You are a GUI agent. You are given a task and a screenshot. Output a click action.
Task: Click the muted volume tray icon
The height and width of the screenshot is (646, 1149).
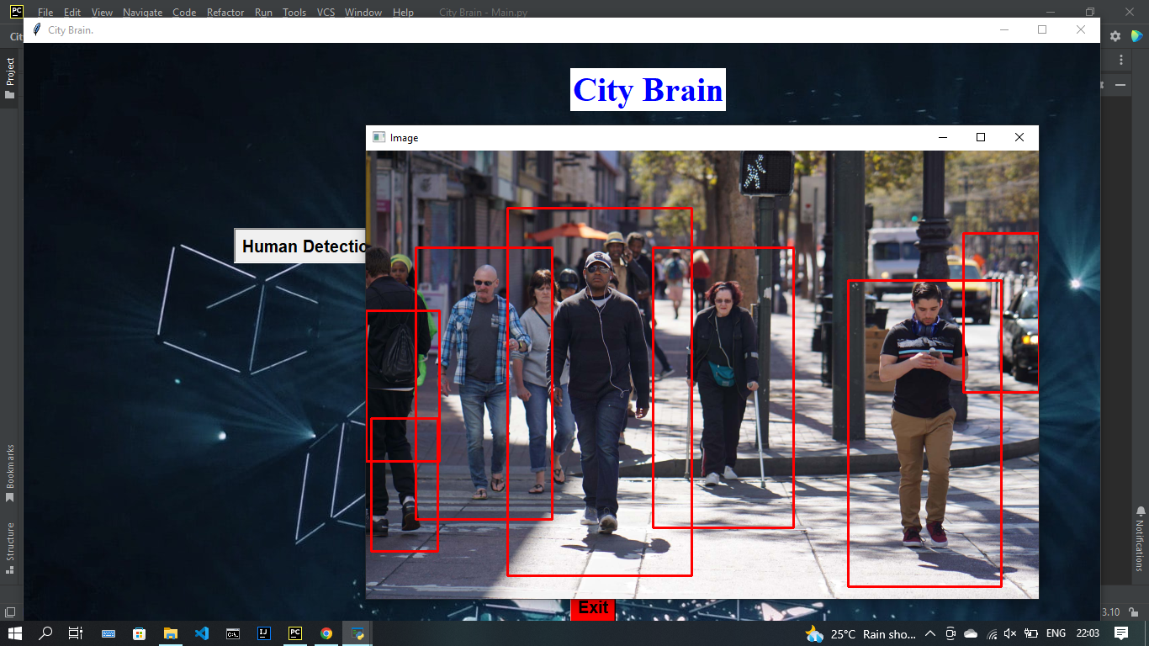[1010, 633]
